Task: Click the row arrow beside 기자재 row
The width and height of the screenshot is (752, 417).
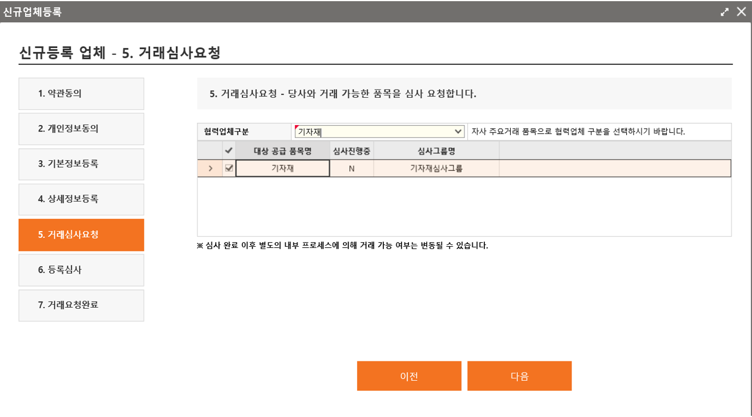Action: (x=210, y=168)
